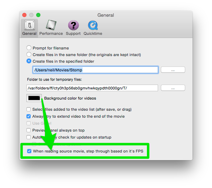Viewport: 212px width, 188px height.
Task: Choose Create files in the same folder
Action: click(x=29, y=54)
